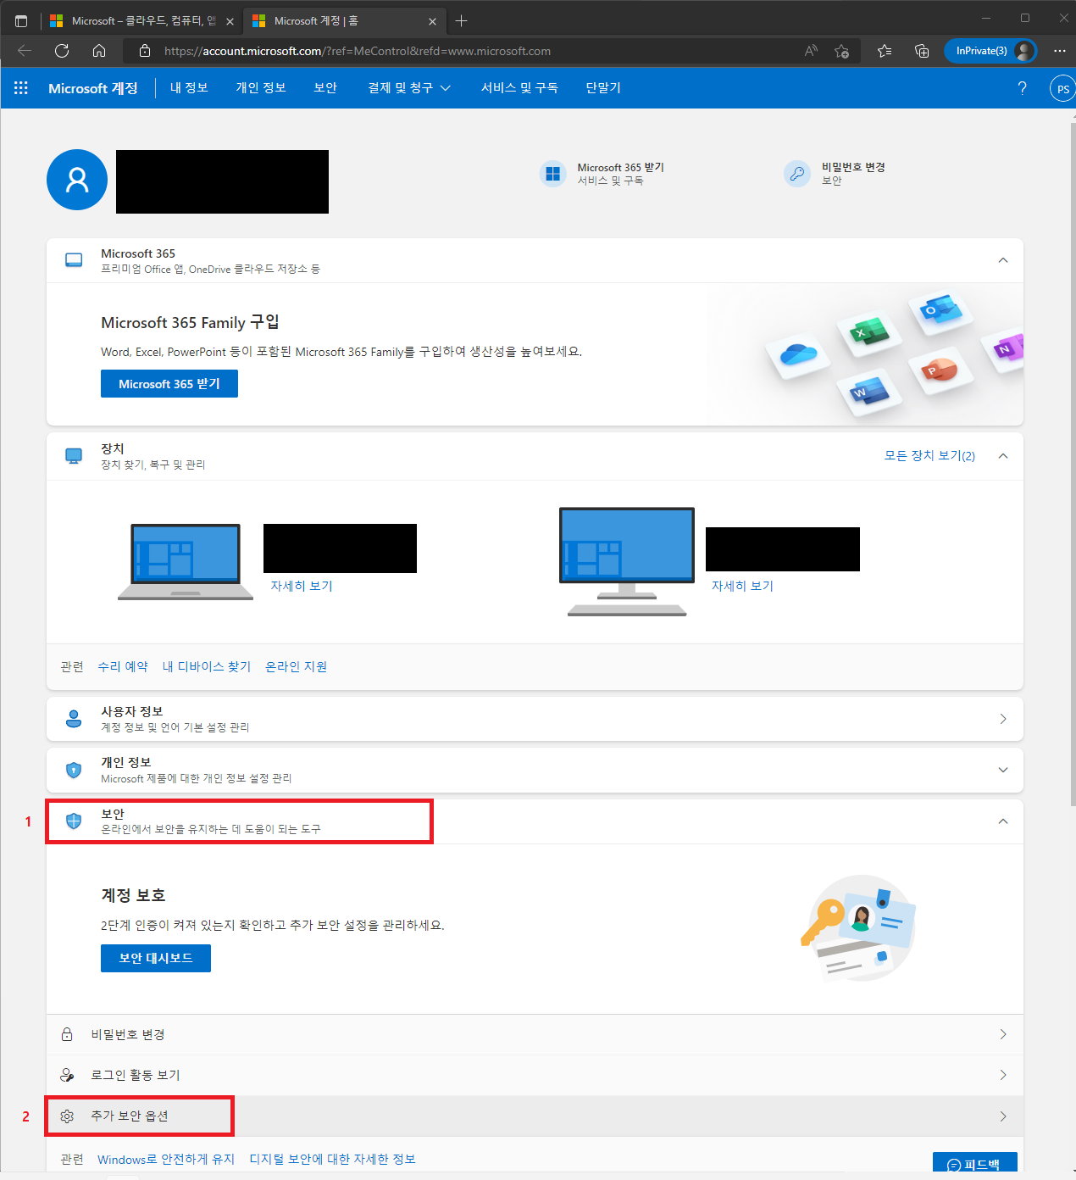Viewport: 1076px width, 1180px height.
Task: Click the laptop device thumbnail image
Action: (186, 561)
